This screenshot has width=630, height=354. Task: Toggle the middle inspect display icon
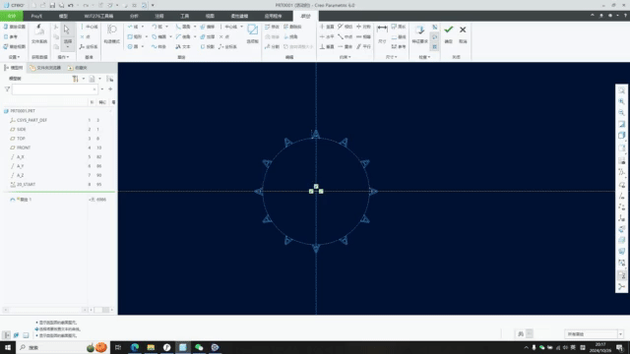click(435, 37)
